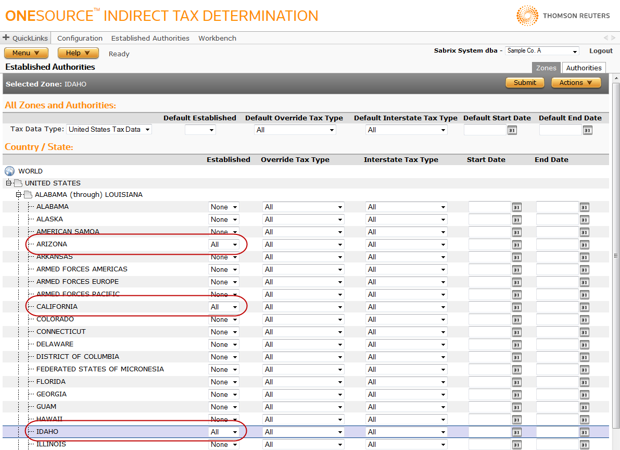Open Alabama Start Date calendar picker
Image resolution: width=620 pixels, height=450 pixels.
[x=516, y=207]
